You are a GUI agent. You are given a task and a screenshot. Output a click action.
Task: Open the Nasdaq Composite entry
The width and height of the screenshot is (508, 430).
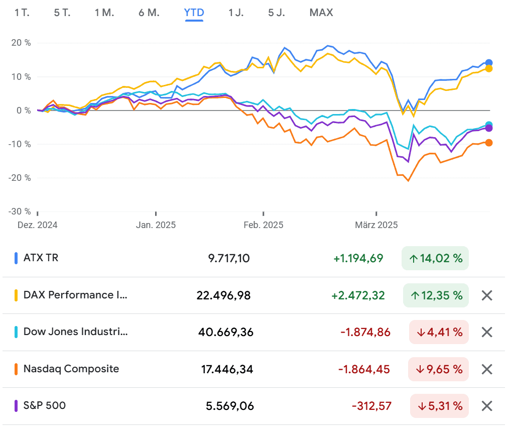tap(71, 369)
